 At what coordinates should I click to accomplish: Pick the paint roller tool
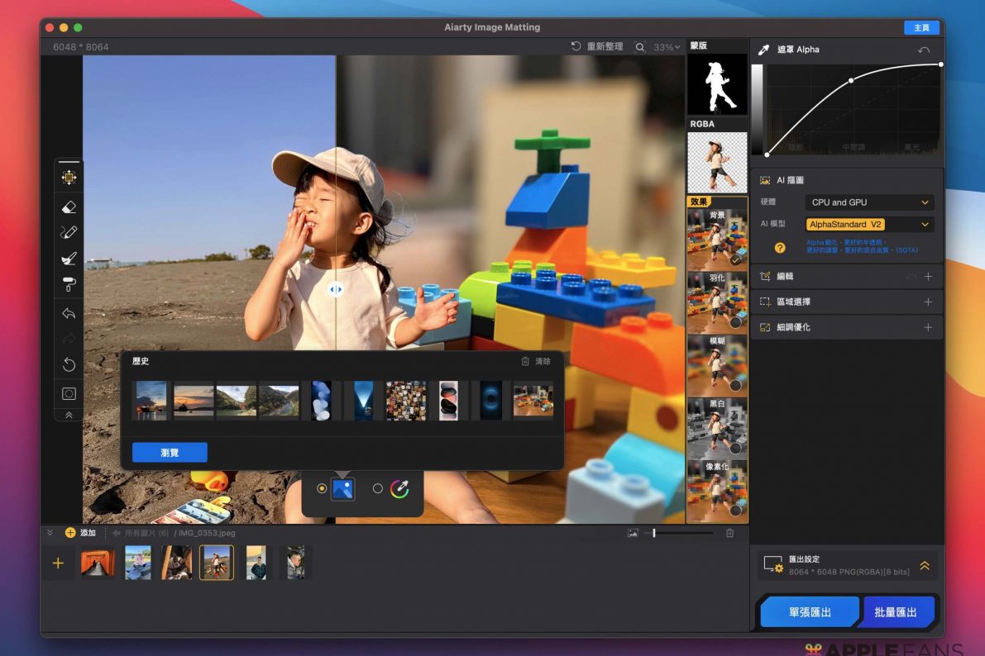point(69,285)
